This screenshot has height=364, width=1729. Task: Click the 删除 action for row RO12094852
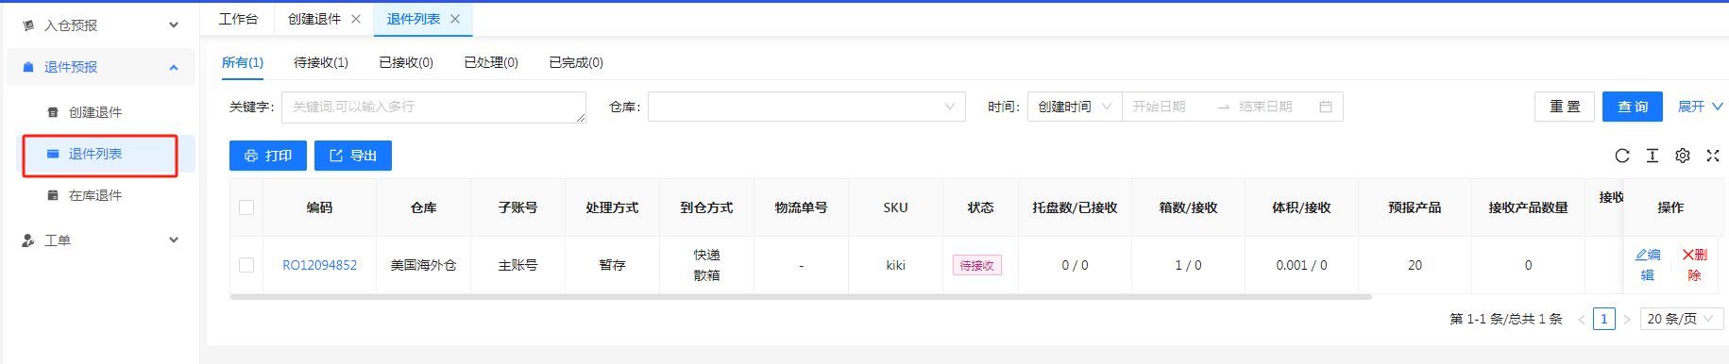1695,265
